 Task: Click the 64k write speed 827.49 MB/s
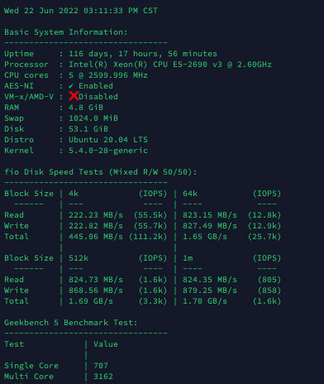210,226
